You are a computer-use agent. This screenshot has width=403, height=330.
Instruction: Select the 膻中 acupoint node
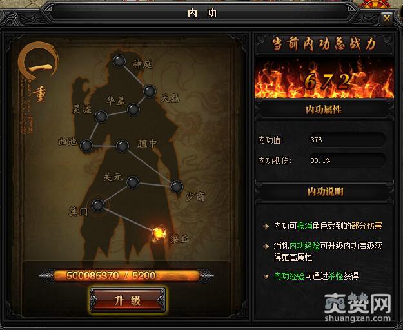point(123,146)
